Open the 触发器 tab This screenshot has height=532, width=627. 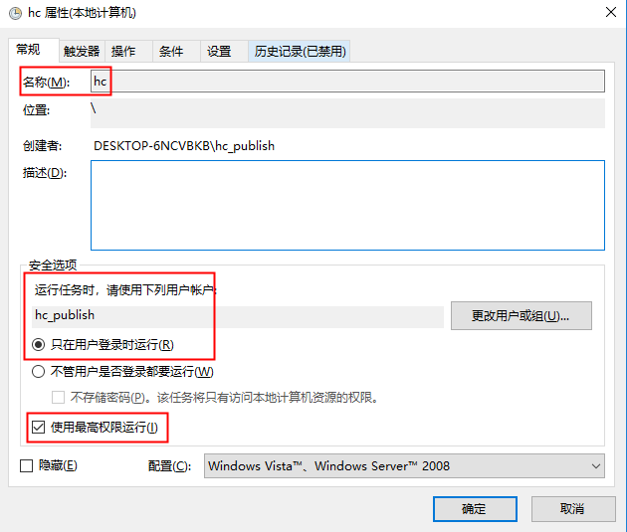coord(81,52)
